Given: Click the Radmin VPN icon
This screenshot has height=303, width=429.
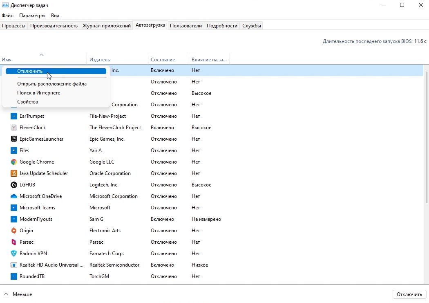Looking at the screenshot, I should 13,254.
